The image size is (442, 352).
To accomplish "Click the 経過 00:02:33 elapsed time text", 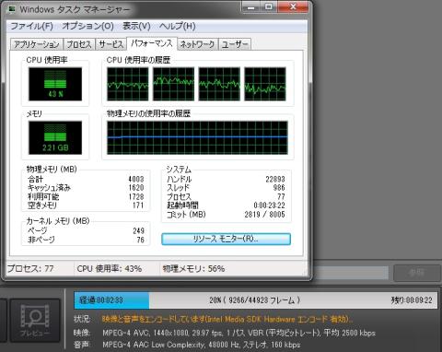I will [x=101, y=300].
